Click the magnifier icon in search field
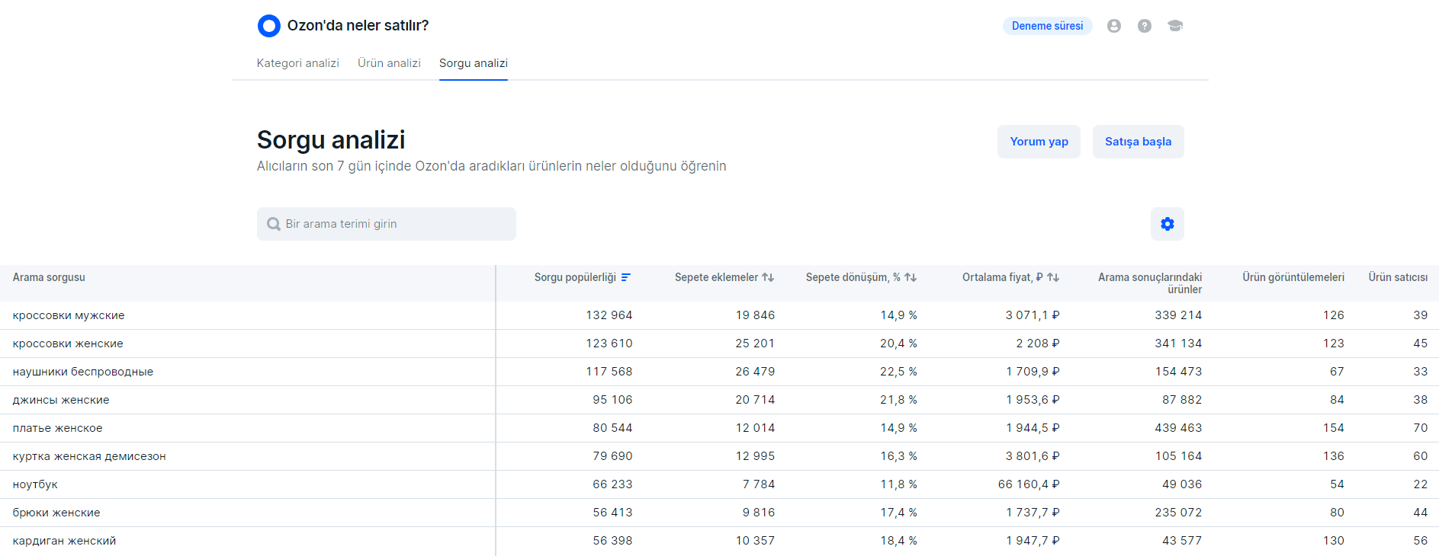This screenshot has width=1439, height=556. [x=274, y=224]
